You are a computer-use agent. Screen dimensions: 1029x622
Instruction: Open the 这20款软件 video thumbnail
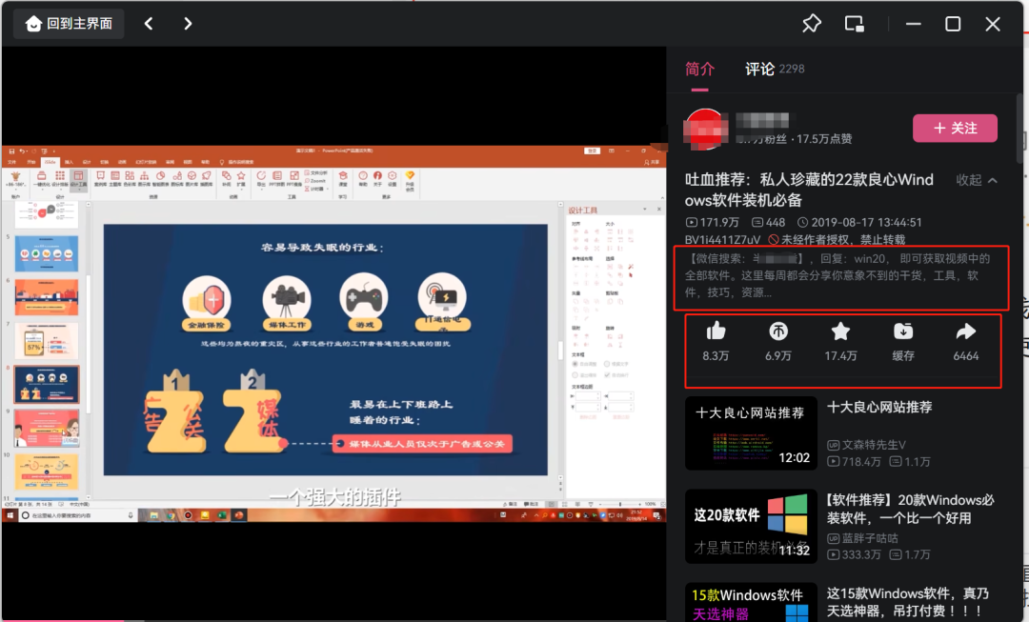pyautogui.click(x=751, y=526)
